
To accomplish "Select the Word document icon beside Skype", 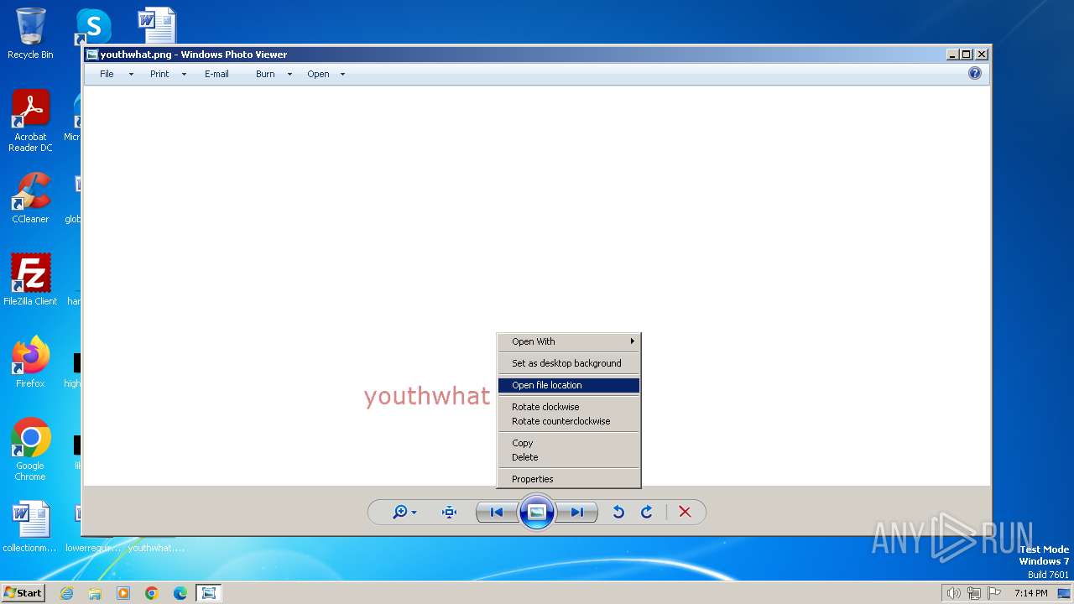I will [157, 25].
